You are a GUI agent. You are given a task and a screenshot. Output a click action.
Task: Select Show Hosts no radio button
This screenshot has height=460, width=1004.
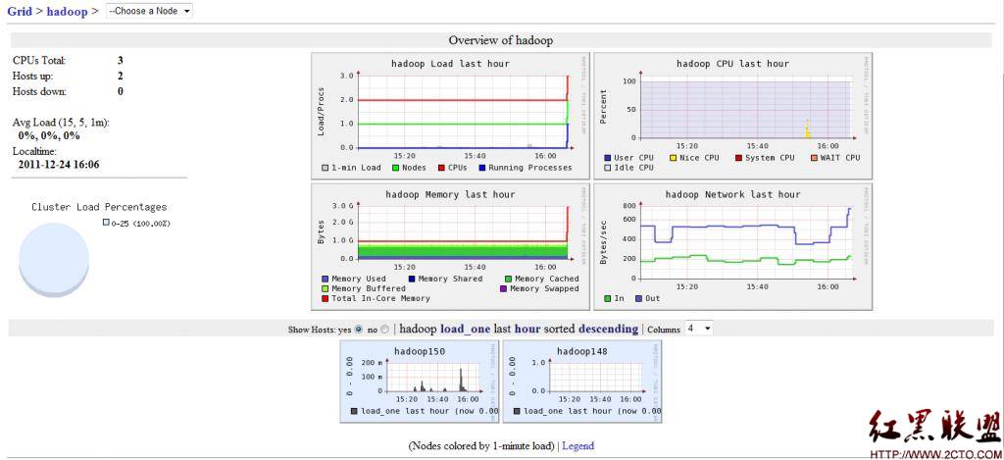click(384, 330)
